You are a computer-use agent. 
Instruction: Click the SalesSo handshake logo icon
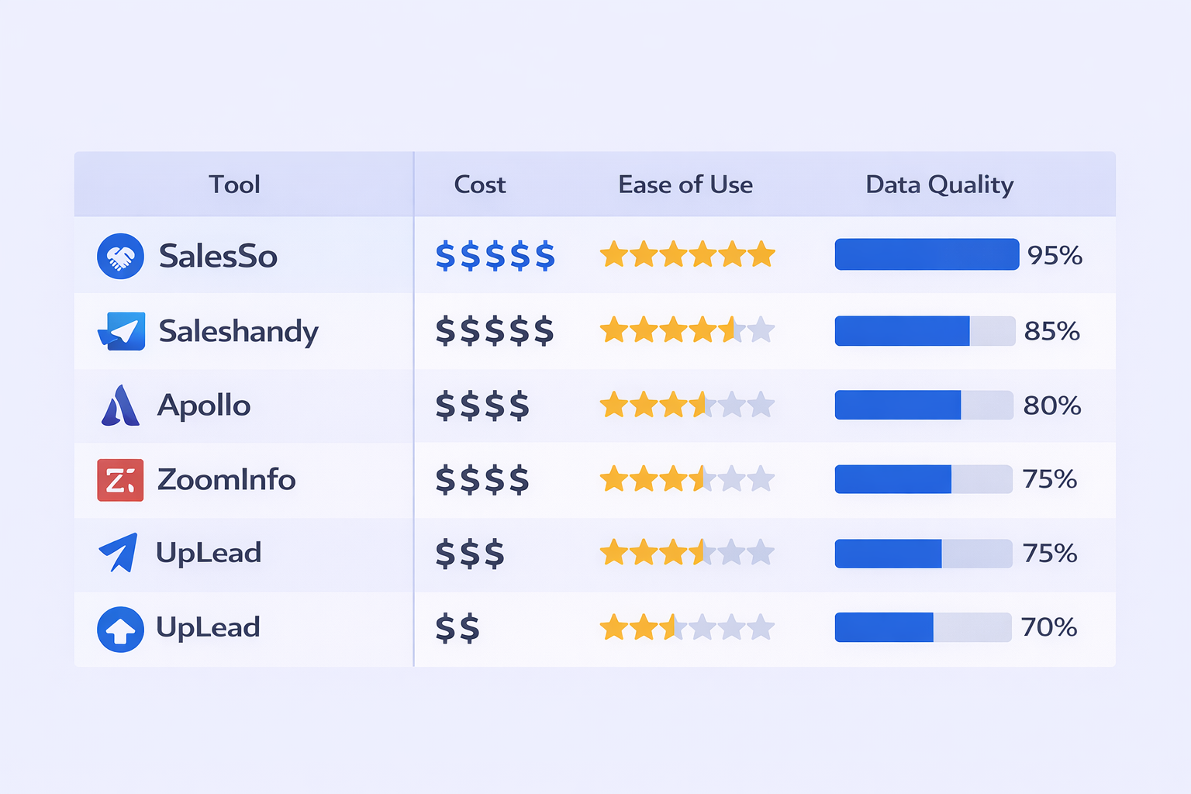pyautogui.click(x=120, y=256)
